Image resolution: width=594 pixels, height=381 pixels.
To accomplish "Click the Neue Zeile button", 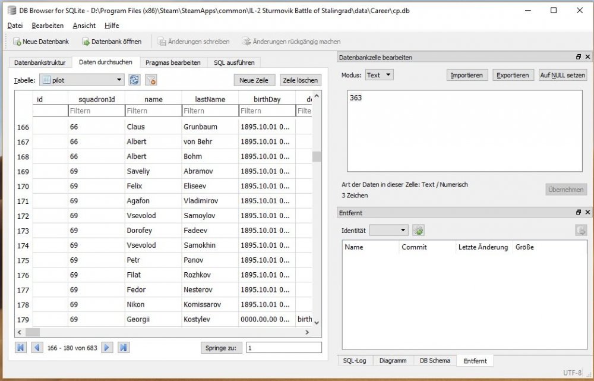I will [x=254, y=80].
